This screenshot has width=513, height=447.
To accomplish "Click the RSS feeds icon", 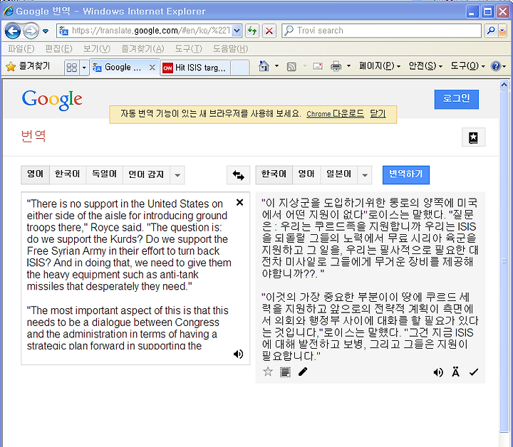I will pyautogui.click(x=291, y=67).
